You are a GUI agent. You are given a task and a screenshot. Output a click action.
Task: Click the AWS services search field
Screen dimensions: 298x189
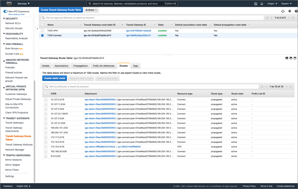pyautogui.click(x=132, y=4)
